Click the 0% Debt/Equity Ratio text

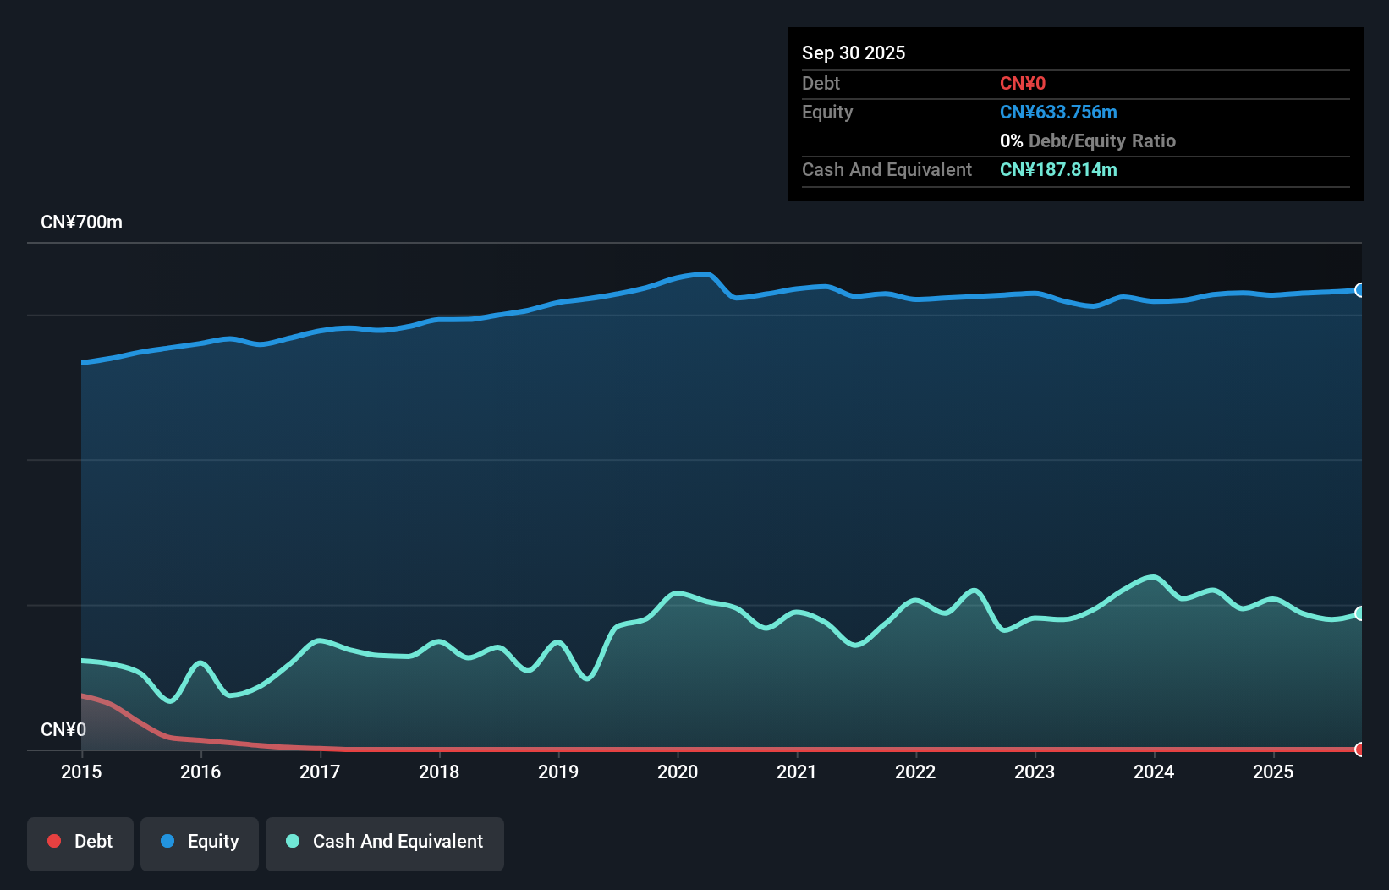1087,141
